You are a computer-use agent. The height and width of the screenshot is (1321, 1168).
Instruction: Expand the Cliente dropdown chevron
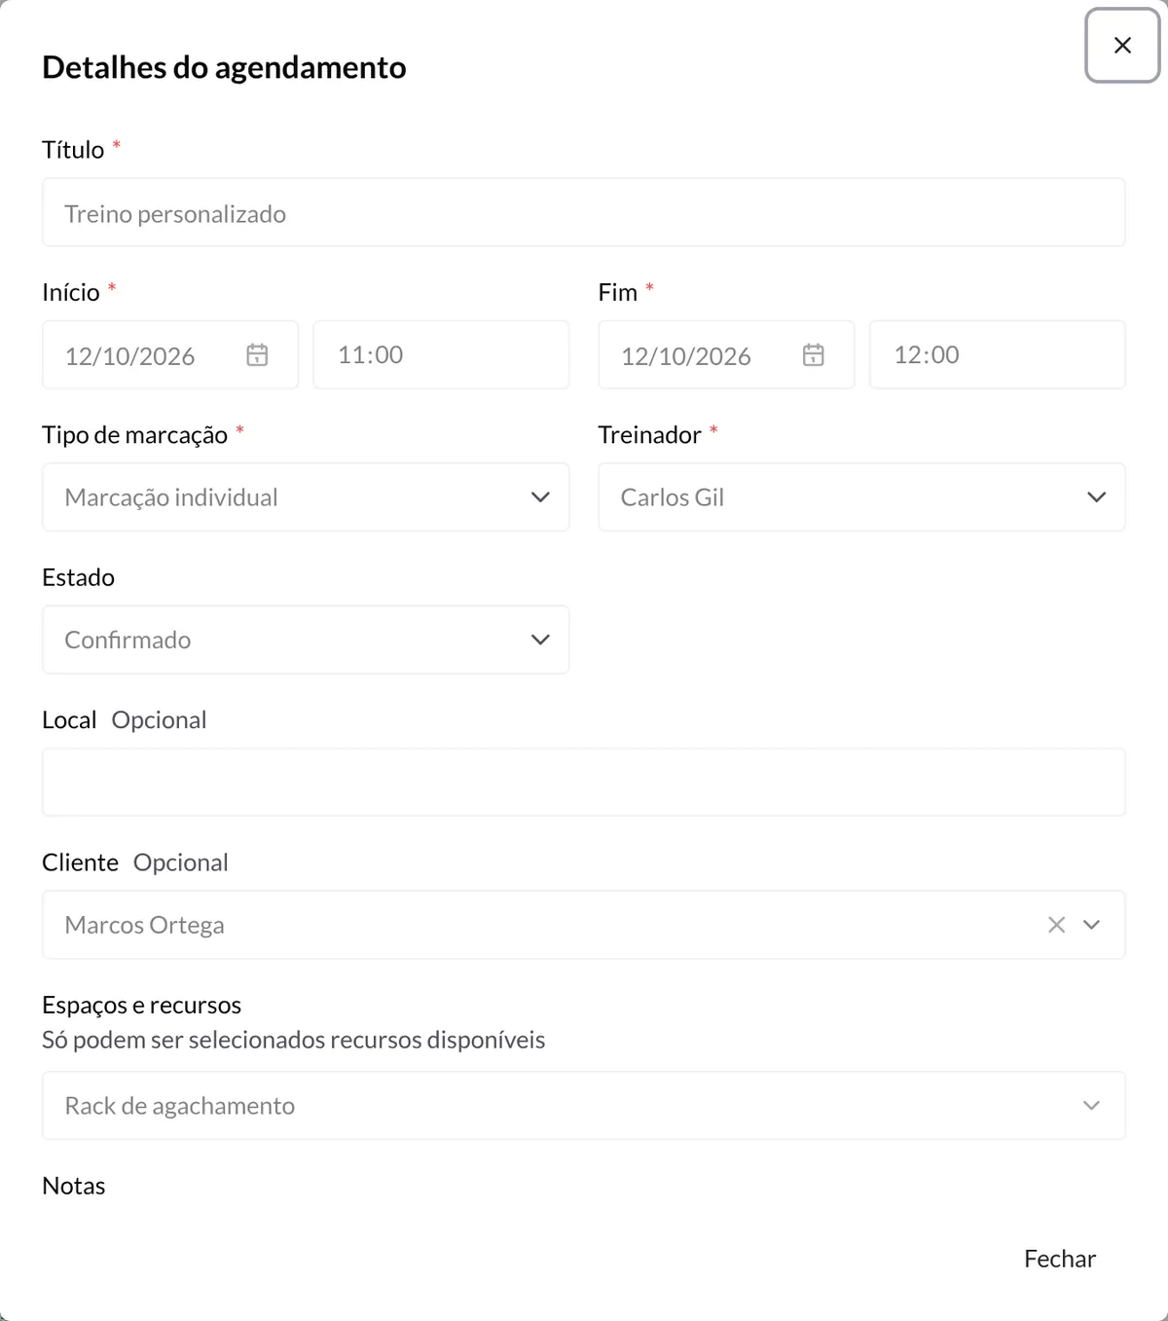click(1092, 925)
